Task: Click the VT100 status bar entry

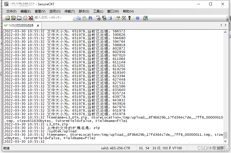Action: [177, 148]
